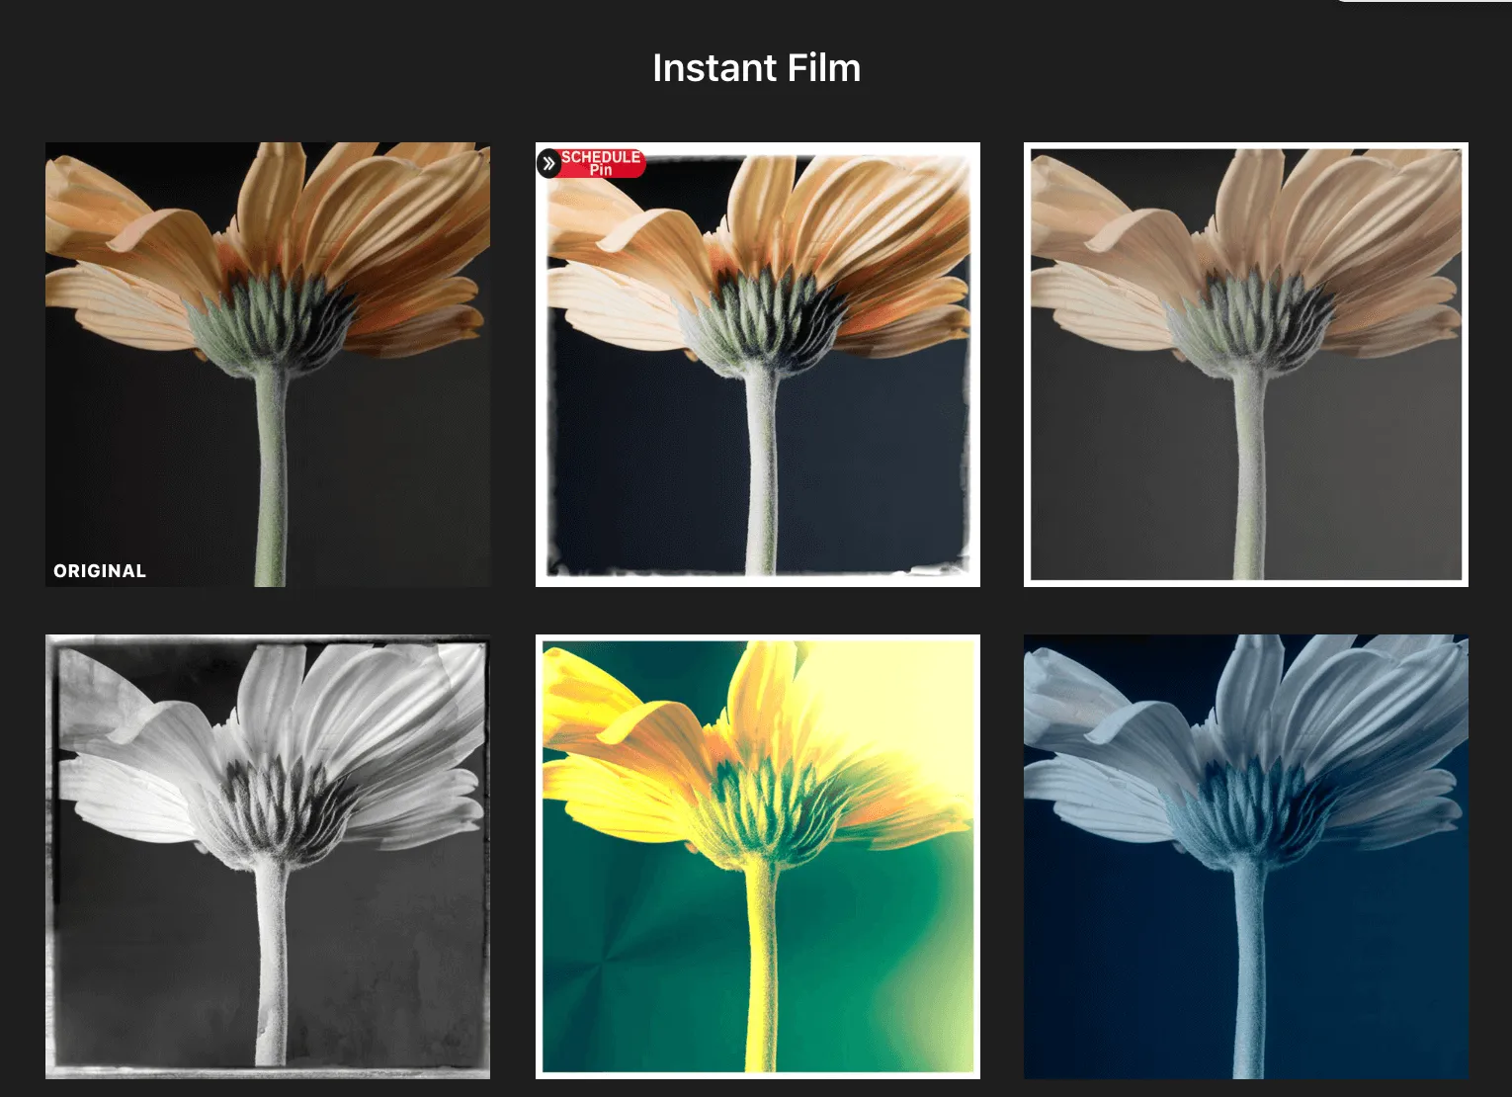Screen dimensions: 1512x1097
Task: Click the ORIGINAL label on the first image
Action: click(x=100, y=571)
